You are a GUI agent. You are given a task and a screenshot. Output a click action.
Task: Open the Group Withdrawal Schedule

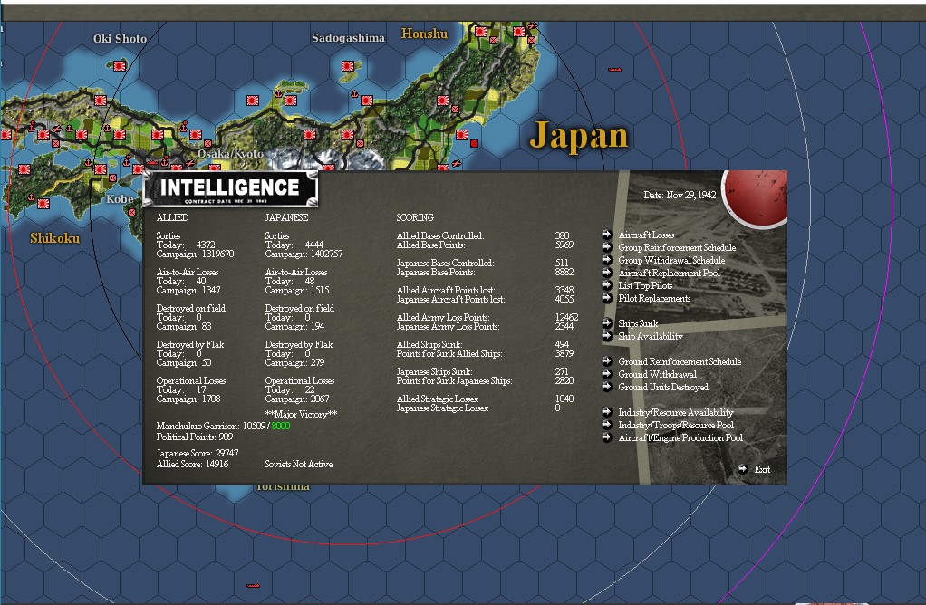pyautogui.click(x=671, y=260)
